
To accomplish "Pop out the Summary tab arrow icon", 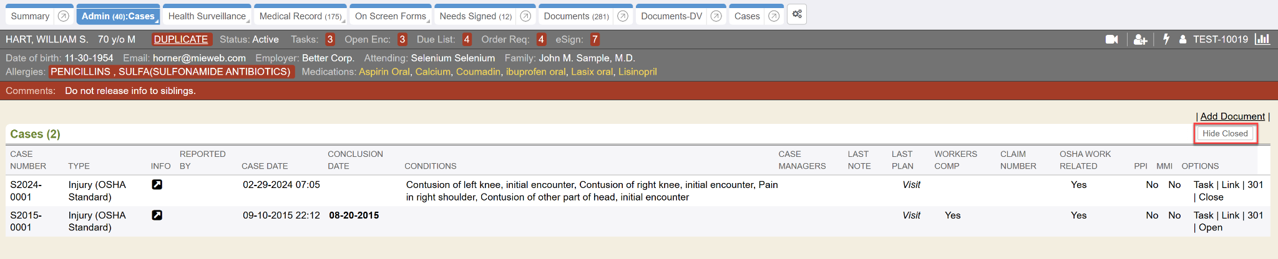I will [63, 16].
